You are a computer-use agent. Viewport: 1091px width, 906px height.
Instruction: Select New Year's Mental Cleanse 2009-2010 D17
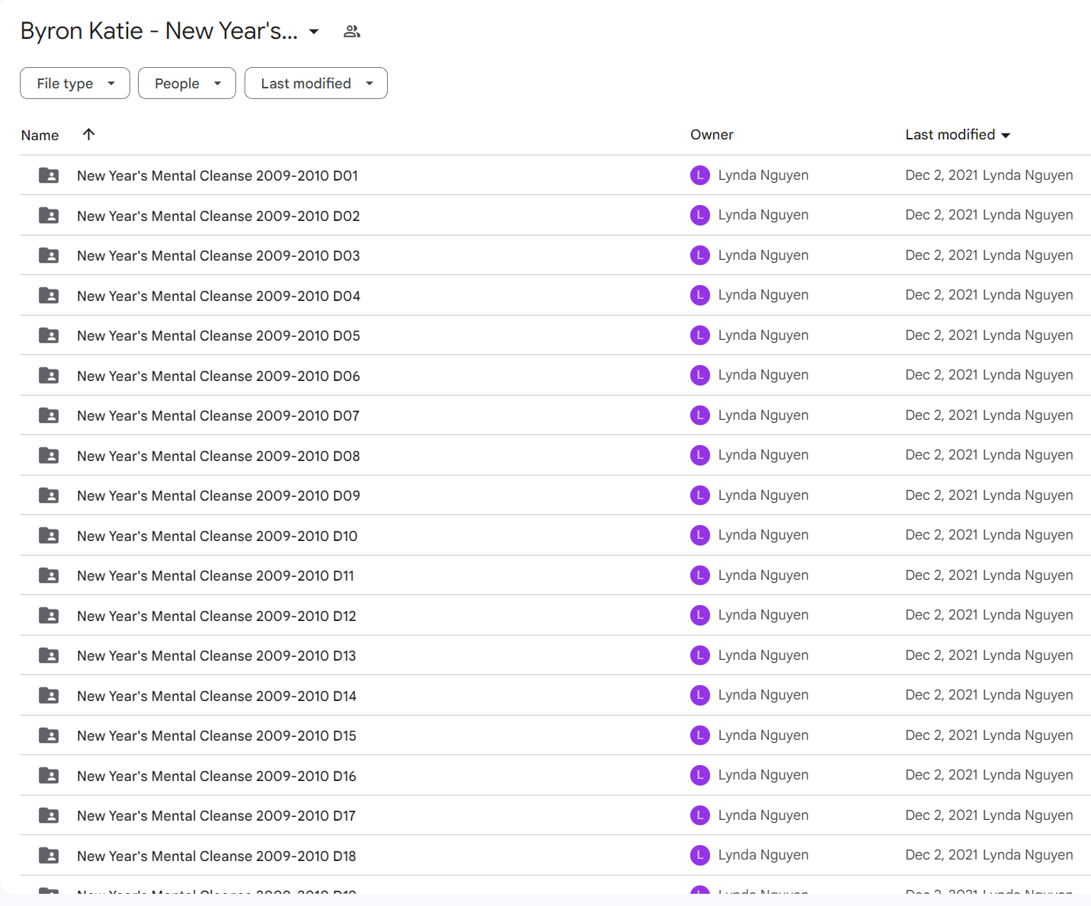(216, 815)
